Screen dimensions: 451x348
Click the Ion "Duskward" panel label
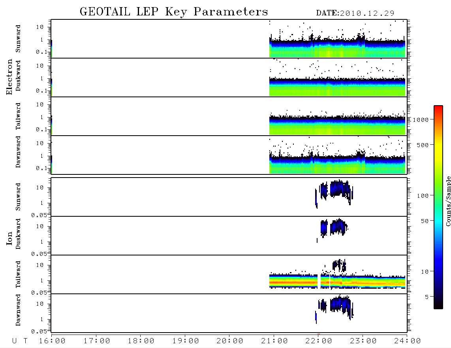coord(18,234)
